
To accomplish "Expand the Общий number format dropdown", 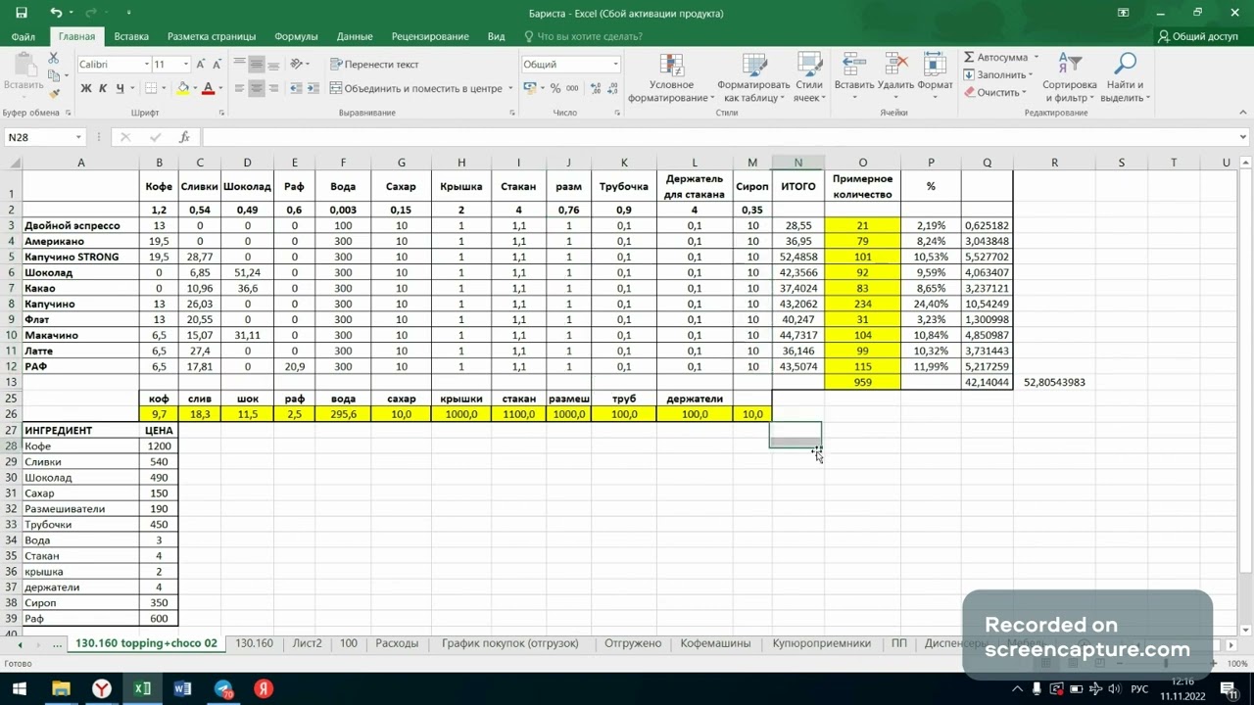I will [615, 65].
